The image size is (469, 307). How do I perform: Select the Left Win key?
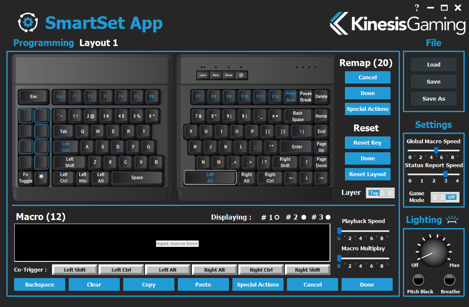point(83,178)
